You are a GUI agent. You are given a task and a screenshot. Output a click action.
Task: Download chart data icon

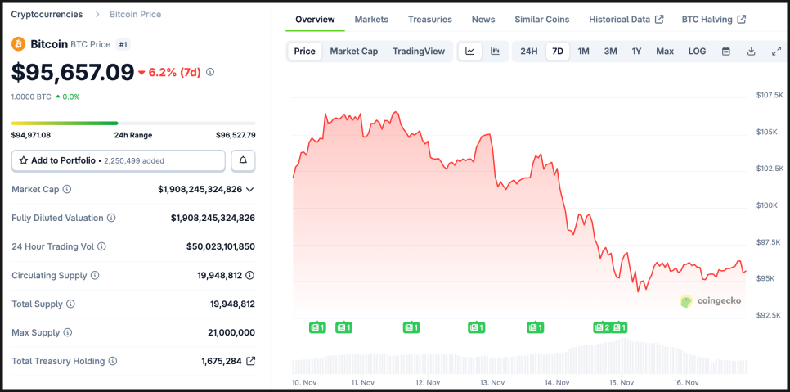click(x=751, y=52)
